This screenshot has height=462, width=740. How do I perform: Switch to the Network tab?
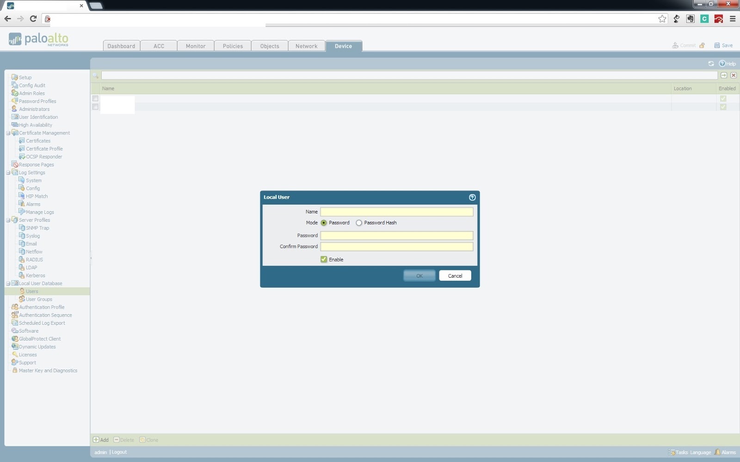coord(306,46)
